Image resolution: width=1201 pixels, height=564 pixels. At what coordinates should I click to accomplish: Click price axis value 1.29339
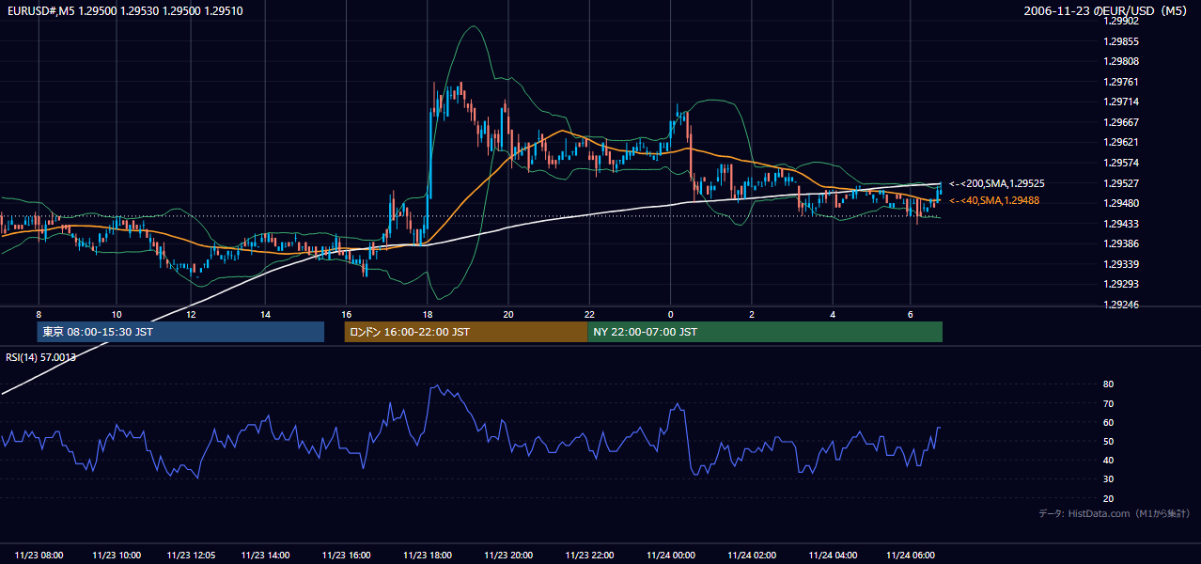(1121, 264)
